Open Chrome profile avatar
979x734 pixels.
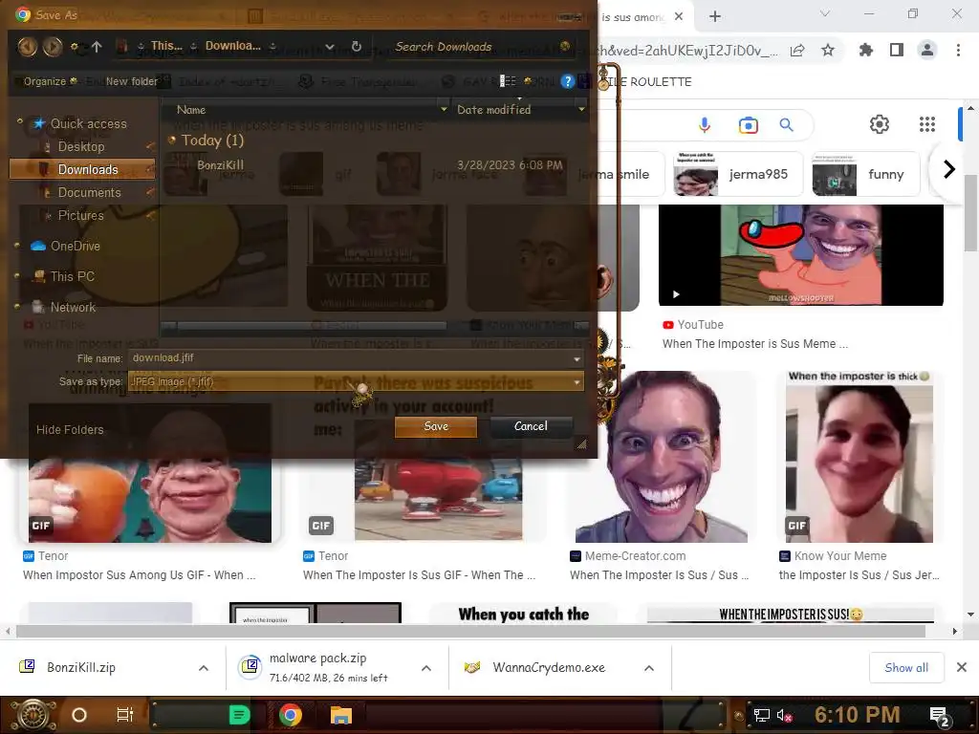click(927, 50)
